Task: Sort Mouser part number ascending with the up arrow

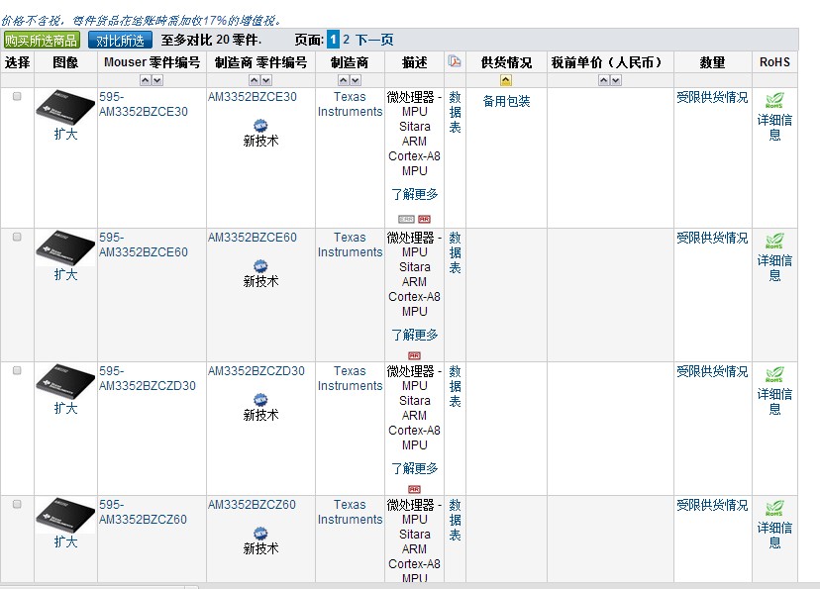Action: [x=146, y=80]
